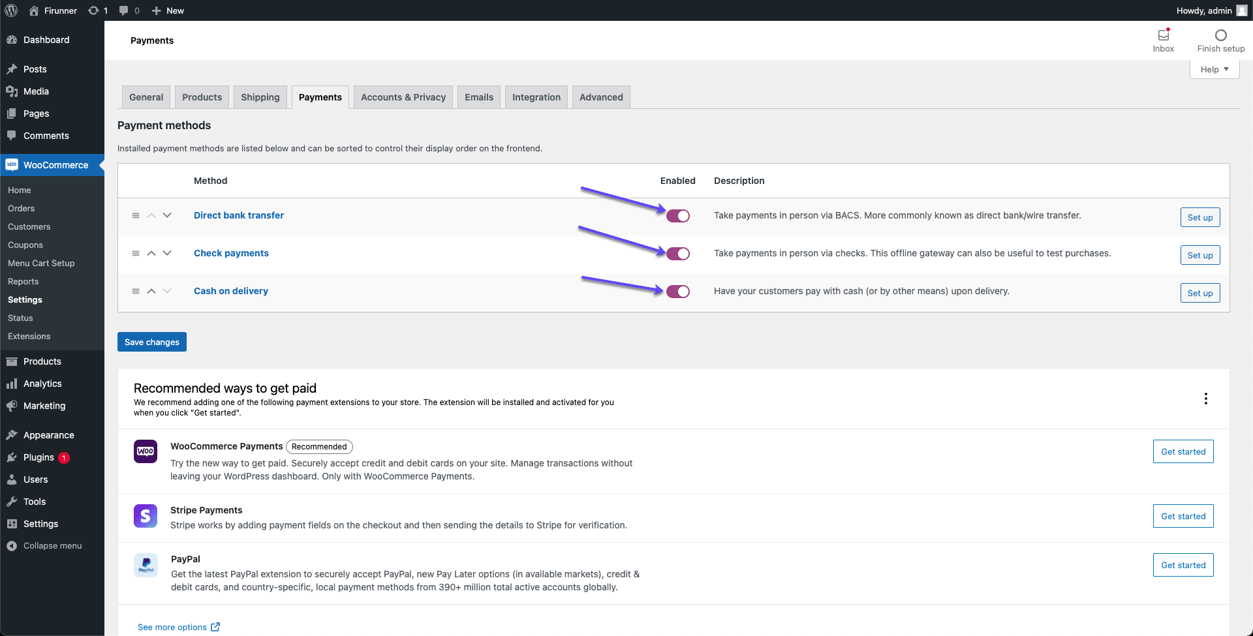Viewport: 1253px width, 636px height.
Task: Click the Collapse menu arrow icon
Action: pyautogui.click(x=12, y=546)
